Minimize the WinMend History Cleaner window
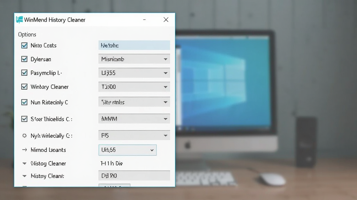The width and height of the screenshot is (357, 200). (144, 20)
